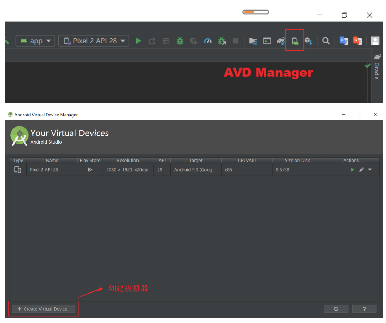Click the API cell showing 28
This screenshot has height=323, width=386.
(162, 170)
